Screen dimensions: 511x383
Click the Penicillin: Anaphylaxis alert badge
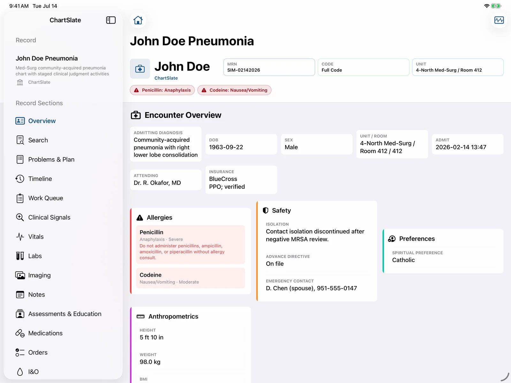click(162, 90)
